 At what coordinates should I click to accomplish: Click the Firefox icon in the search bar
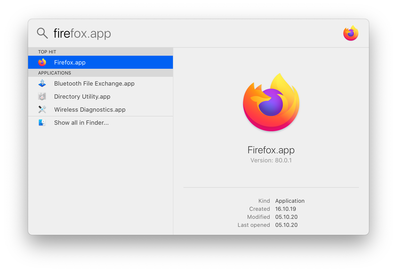click(351, 33)
